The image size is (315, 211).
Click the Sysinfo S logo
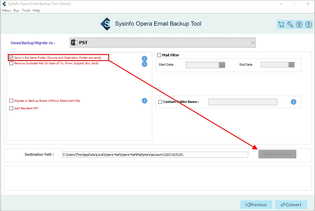[x=106, y=24]
